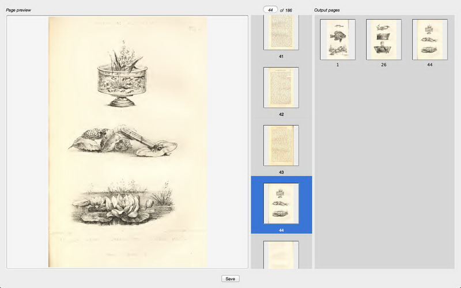Image resolution: width=461 pixels, height=288 pixels.
Task: Select page 42 thumbnail in page list
Action: [x=281, y=88]
